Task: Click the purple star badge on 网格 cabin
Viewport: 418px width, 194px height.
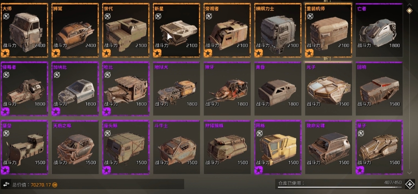Action: 258,170
